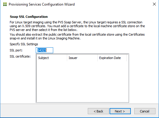159x118 pixels.
Task: Click inside the empty SSL certificate list
Action: [82, 81]
